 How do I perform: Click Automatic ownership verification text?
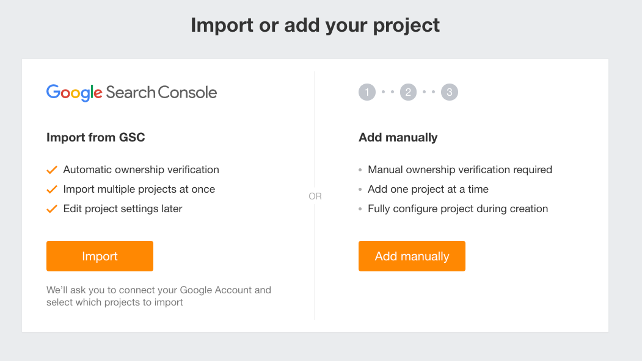tap(140, 170)
